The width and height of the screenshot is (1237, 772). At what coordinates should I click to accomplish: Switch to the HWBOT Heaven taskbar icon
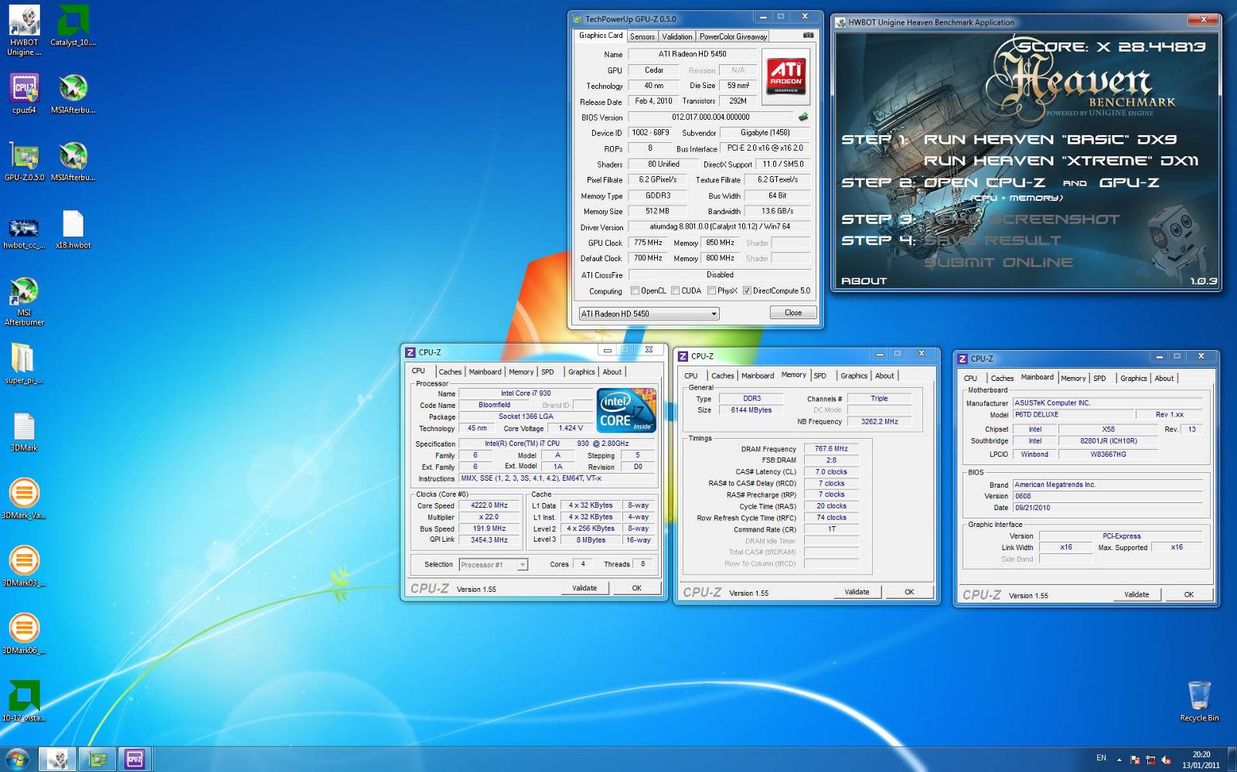57,760
